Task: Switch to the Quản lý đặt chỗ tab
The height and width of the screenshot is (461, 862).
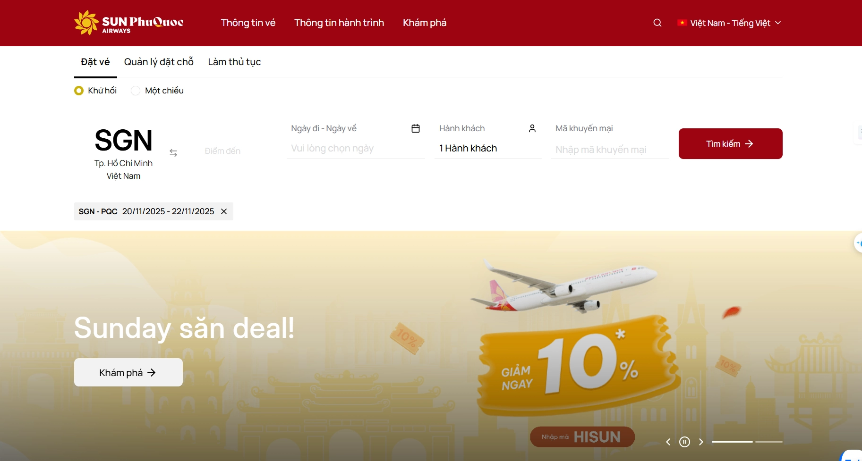Action: pyautogui.click(x=159, y=62)
